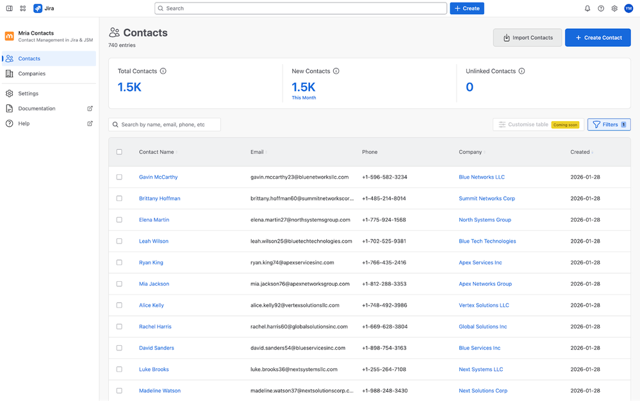Click the help question mark icon in top bar

point(601,8)
